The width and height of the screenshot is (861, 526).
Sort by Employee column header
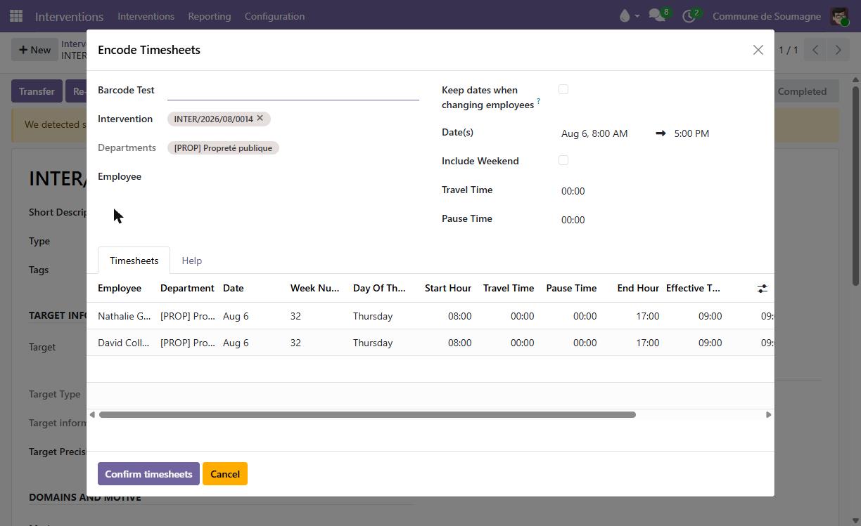click(x=120, y=288)
